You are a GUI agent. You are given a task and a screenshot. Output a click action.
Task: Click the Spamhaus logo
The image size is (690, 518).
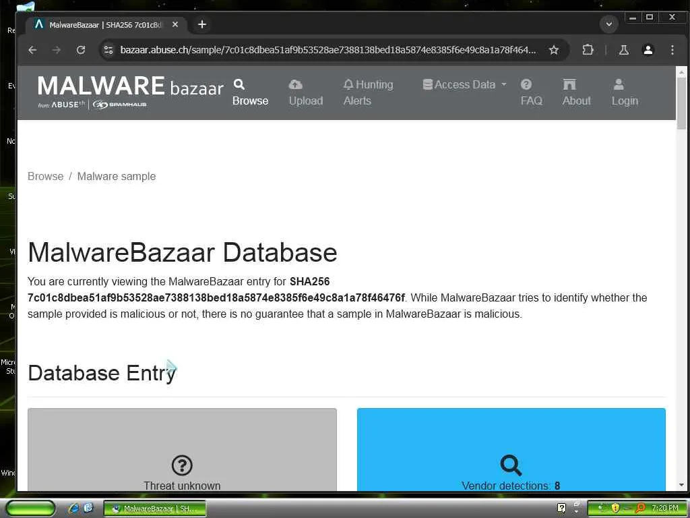coord(119,105)
